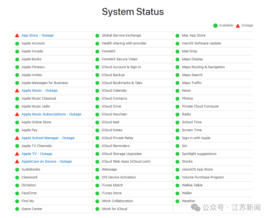The height and width of the screenshot is (218, 269).
Task: Open Apple School Manager - Outage details
Action: [48, 138]
